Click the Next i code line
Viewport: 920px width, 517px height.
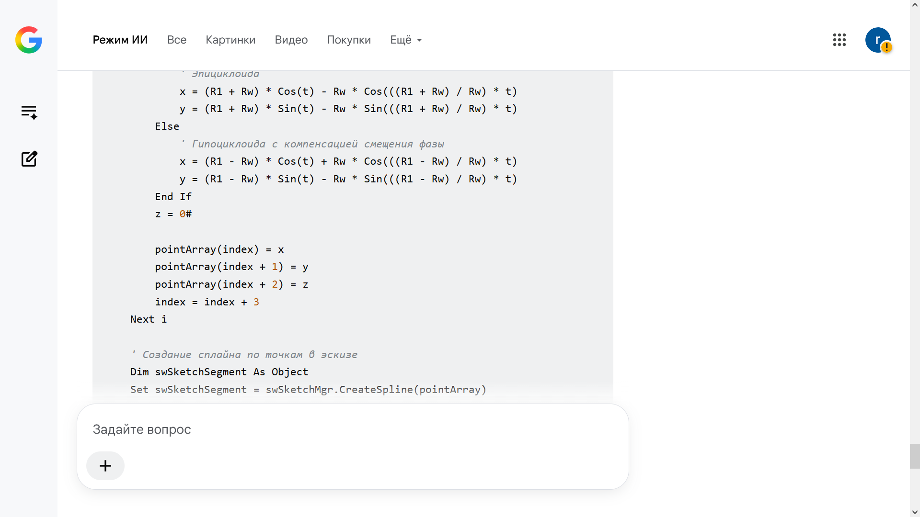pyautogui.click(x=149, y=319)
